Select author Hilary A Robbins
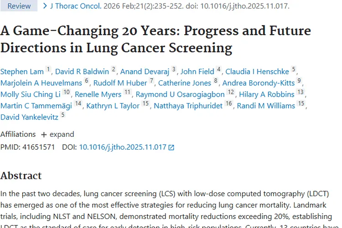 (x=267, y=94)
